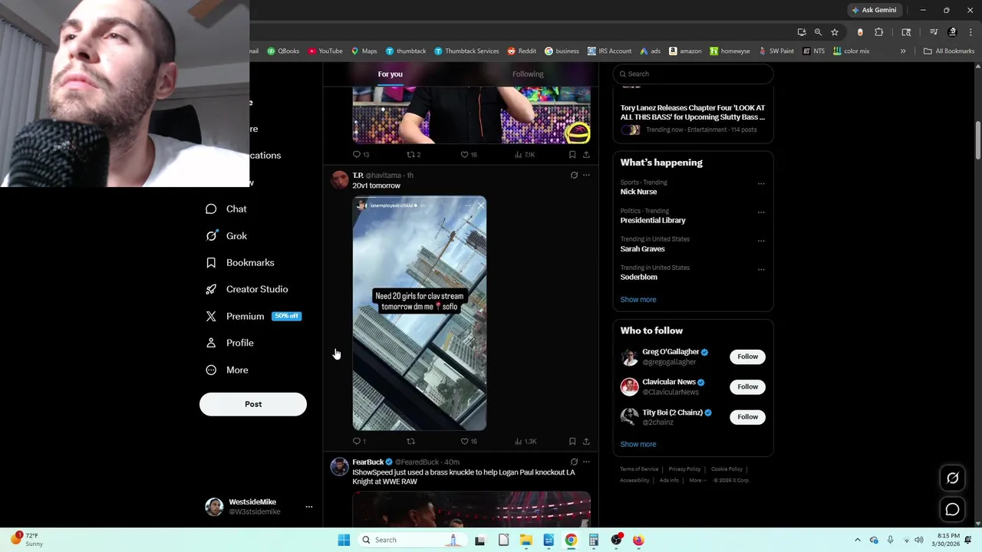
Task: Open Profile in the sidebar
Action: [229, 343]
